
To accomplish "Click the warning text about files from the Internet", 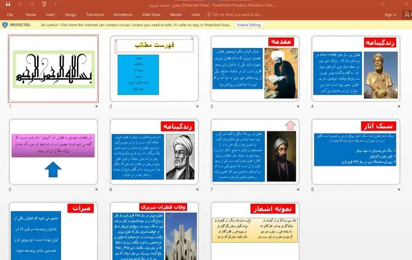I will click(136, 25).
